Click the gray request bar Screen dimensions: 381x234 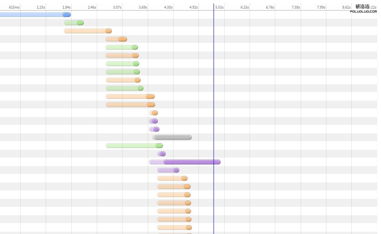[x=172, y=138]
